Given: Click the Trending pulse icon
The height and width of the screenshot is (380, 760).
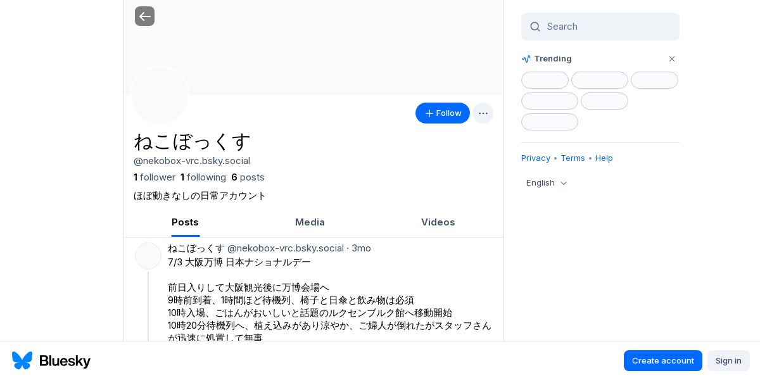Looking at the screenshot, I should (x=526, y=59).
